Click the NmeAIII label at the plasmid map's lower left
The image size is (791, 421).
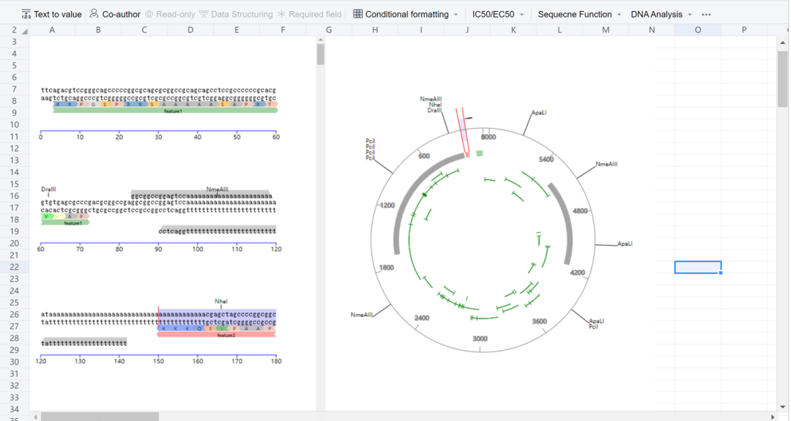[x=362, y=315]
